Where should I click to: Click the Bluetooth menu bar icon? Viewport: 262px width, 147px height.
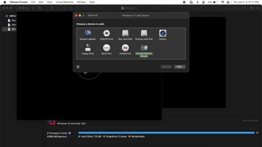tap(197, 2)
